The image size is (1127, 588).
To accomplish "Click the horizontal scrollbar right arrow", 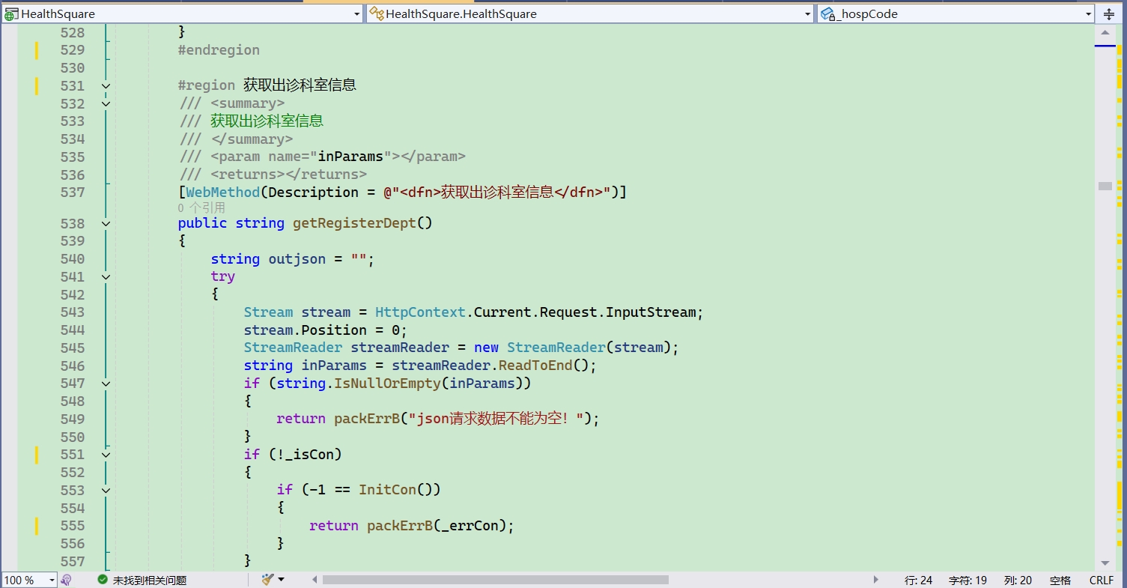I will coord(875,580).
